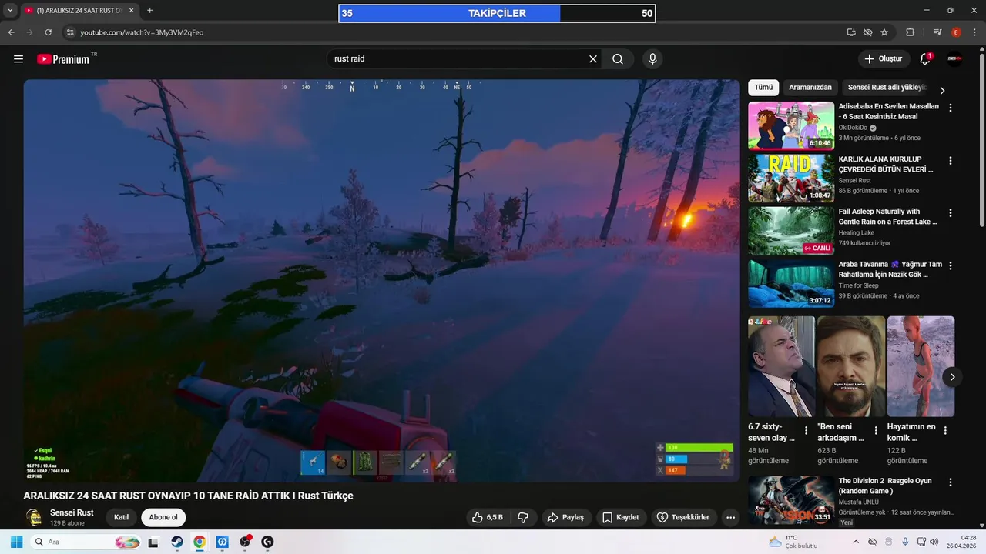Open Chrome profile 'E' avatar
This screenshot has width=986, height=554.
click(x=956, y=32)
